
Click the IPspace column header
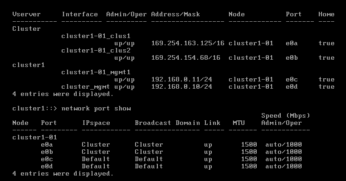click(x=96, y=123)
